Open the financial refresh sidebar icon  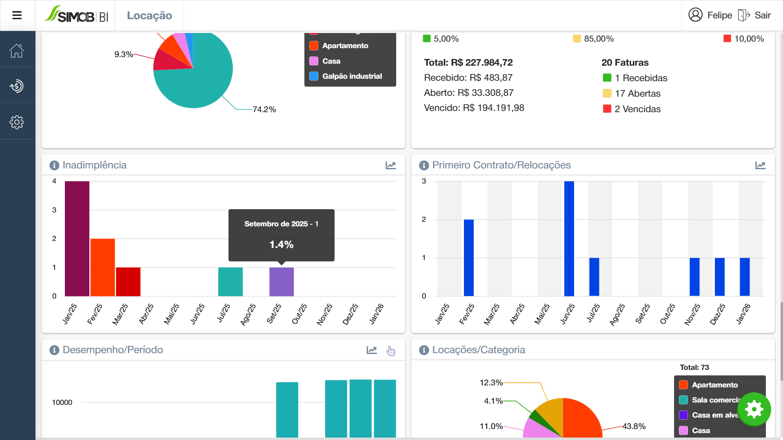click(x=17, y=86)
